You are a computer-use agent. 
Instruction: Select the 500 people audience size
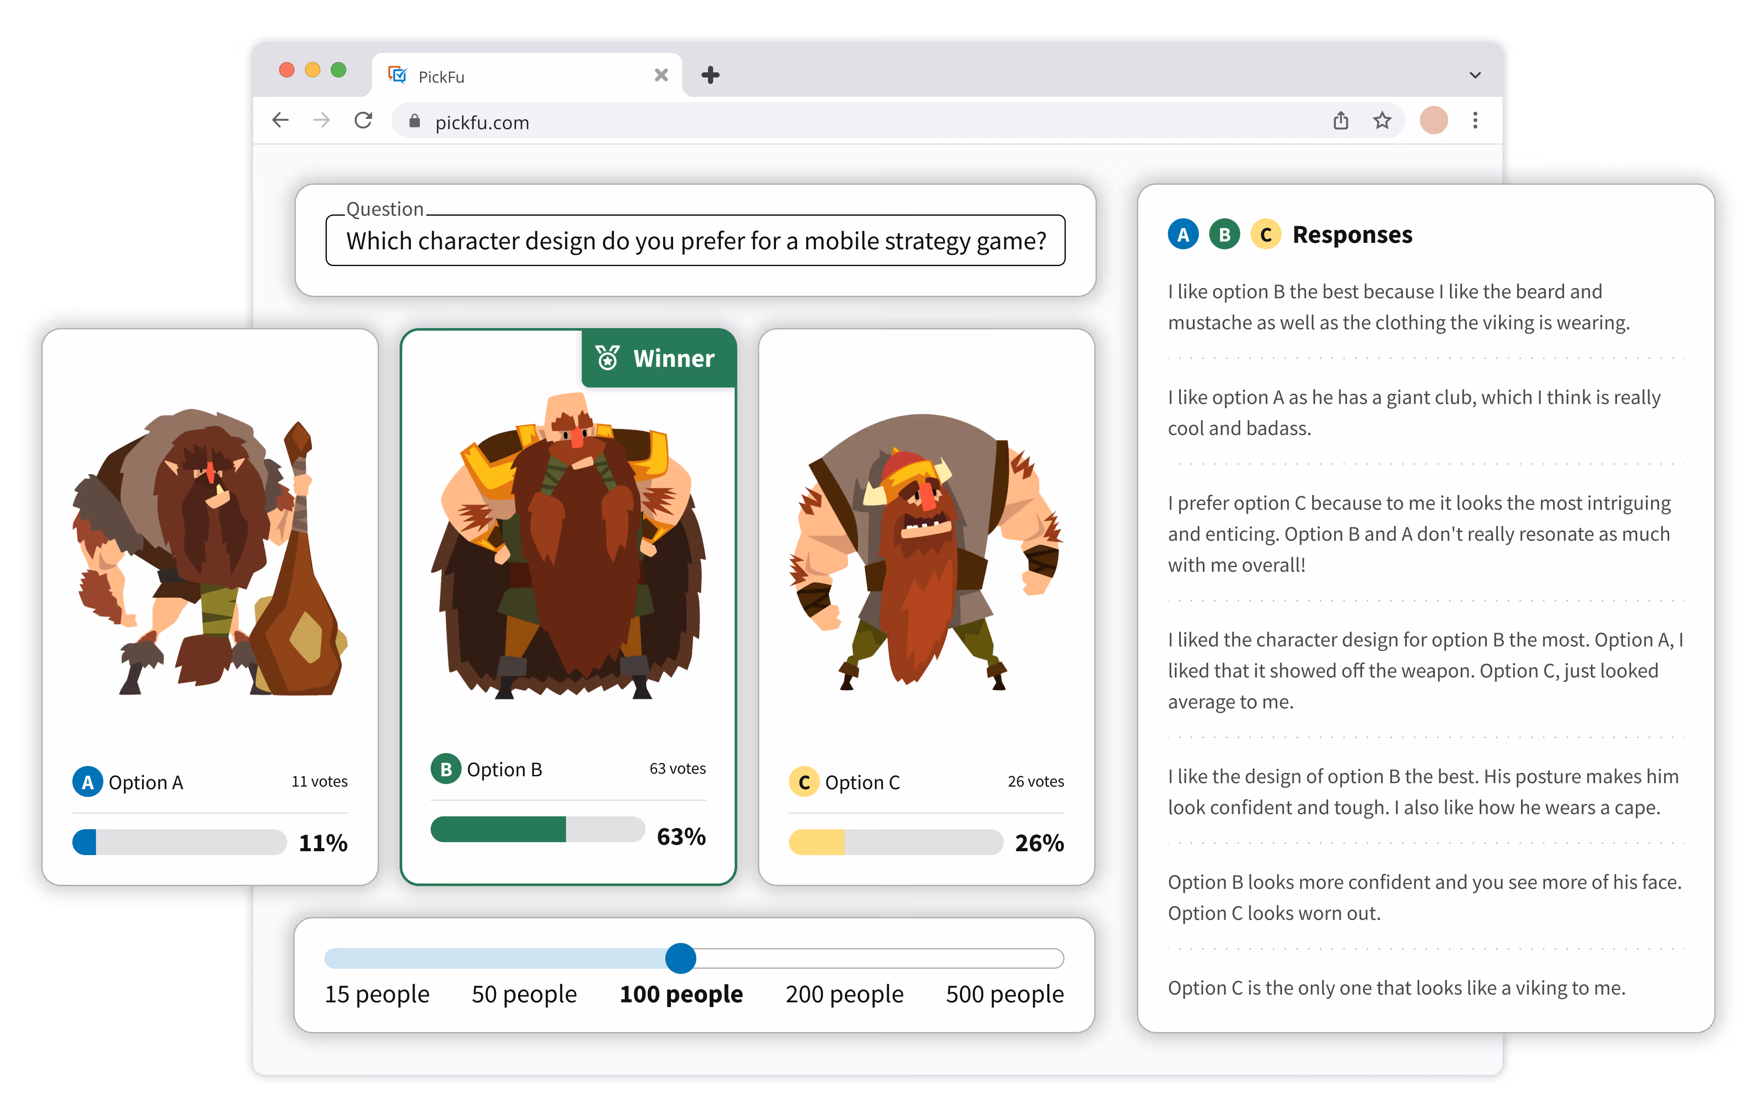click(x=1004, y=993)
